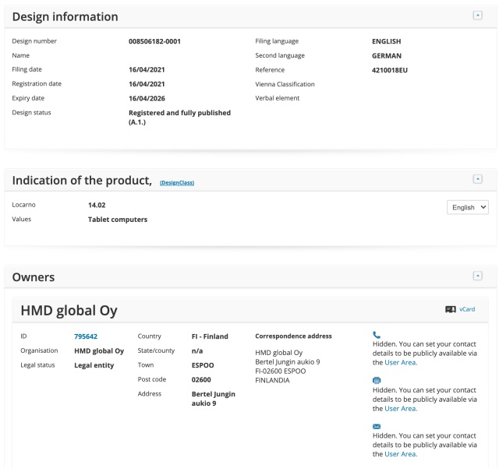Open User Area link under email icon
Screen dimensions: 499x468
click(x=401, y=454)
